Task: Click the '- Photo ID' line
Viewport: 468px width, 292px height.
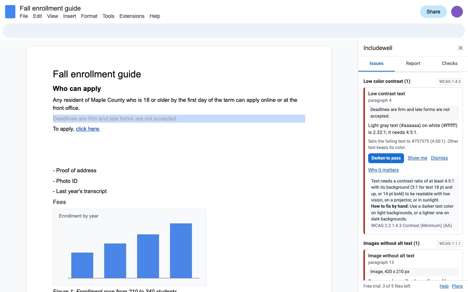Action: tap(65, 181)
